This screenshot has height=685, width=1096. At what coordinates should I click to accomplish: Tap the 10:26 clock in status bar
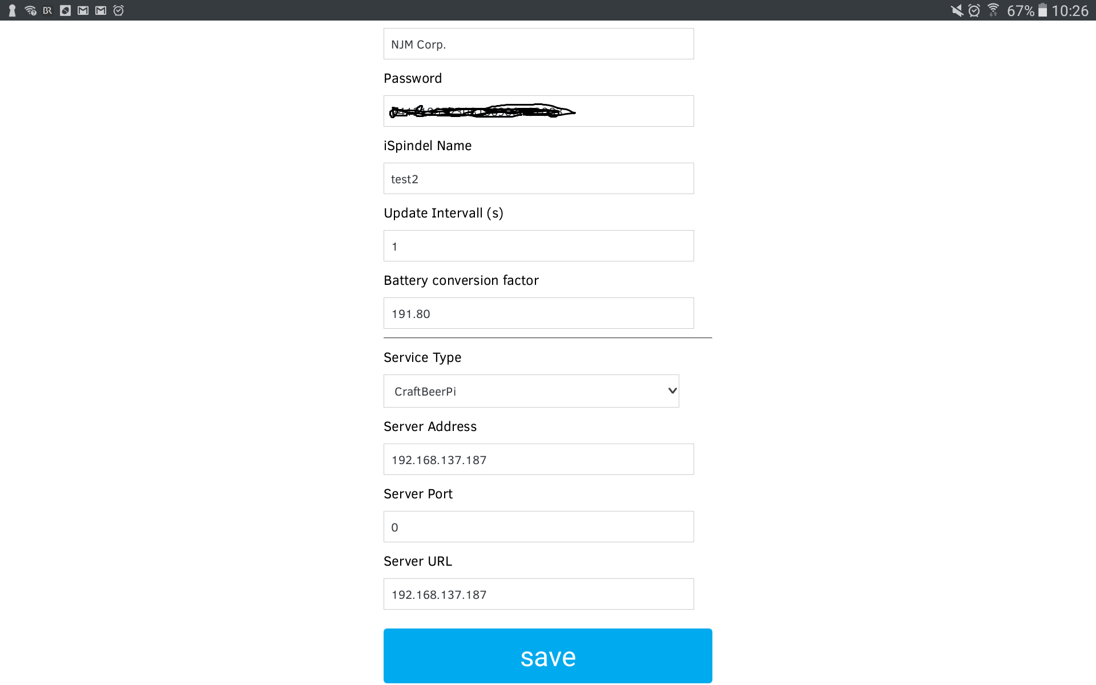(x=1070, y=10)
